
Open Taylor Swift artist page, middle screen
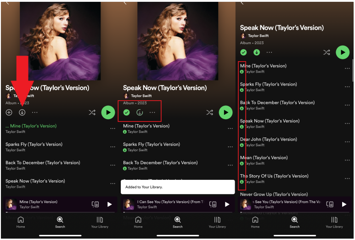138,96
